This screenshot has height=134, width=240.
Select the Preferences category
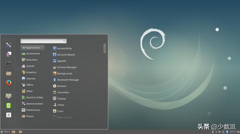[31, 110]
